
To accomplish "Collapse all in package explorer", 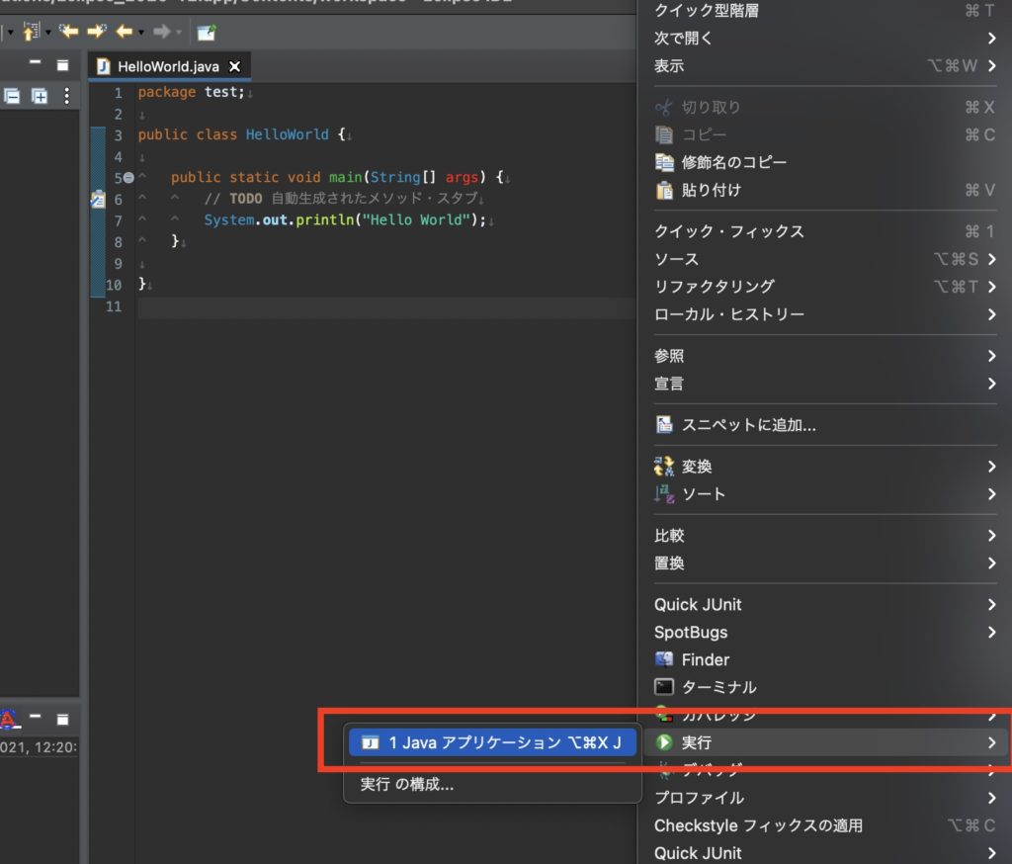I will pos(12,97).
